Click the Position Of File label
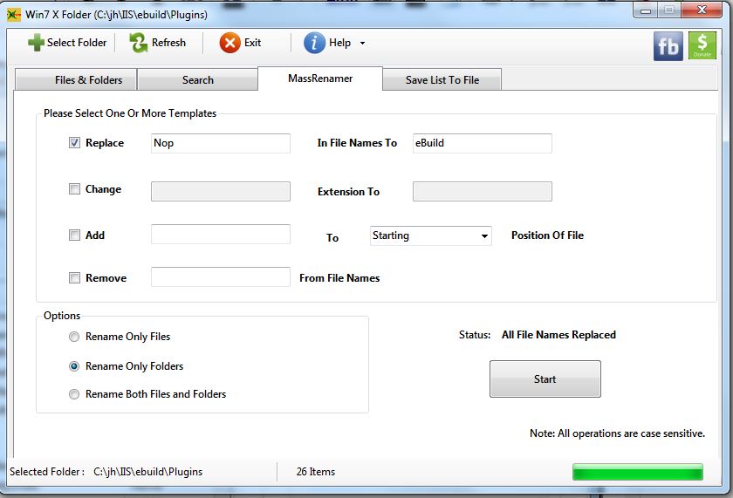Screen dimensions: 733x498 coord(547,235)
